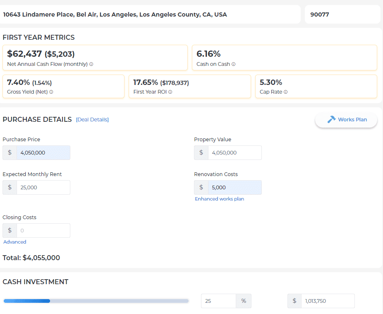
Task: Click the cash investment dollar amount field
Action: [x=328, y=301]
